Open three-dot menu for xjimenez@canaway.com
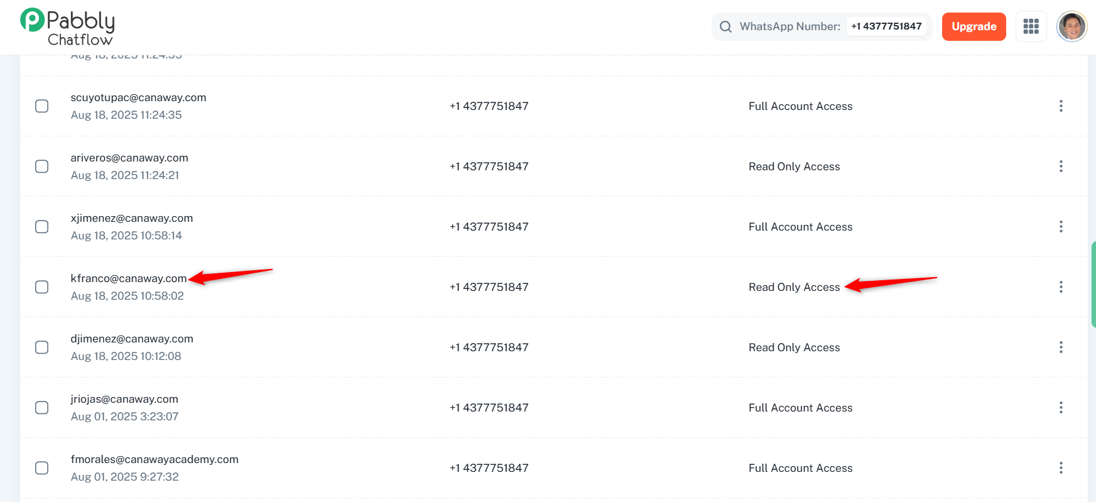The image size is (1096, 502). pos(1061,227)
